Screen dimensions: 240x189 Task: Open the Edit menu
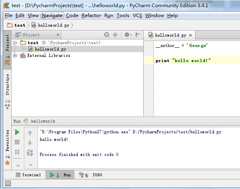[x=20, y=16]
